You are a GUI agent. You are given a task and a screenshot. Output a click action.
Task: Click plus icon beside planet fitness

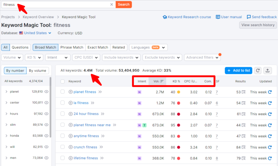pyautogui.click(x=70, y=92)
